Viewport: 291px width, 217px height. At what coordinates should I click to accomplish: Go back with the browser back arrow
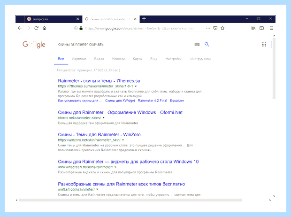(20, 28)
